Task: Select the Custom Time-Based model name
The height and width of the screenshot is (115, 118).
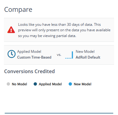Action: click(x=34, y=57)
